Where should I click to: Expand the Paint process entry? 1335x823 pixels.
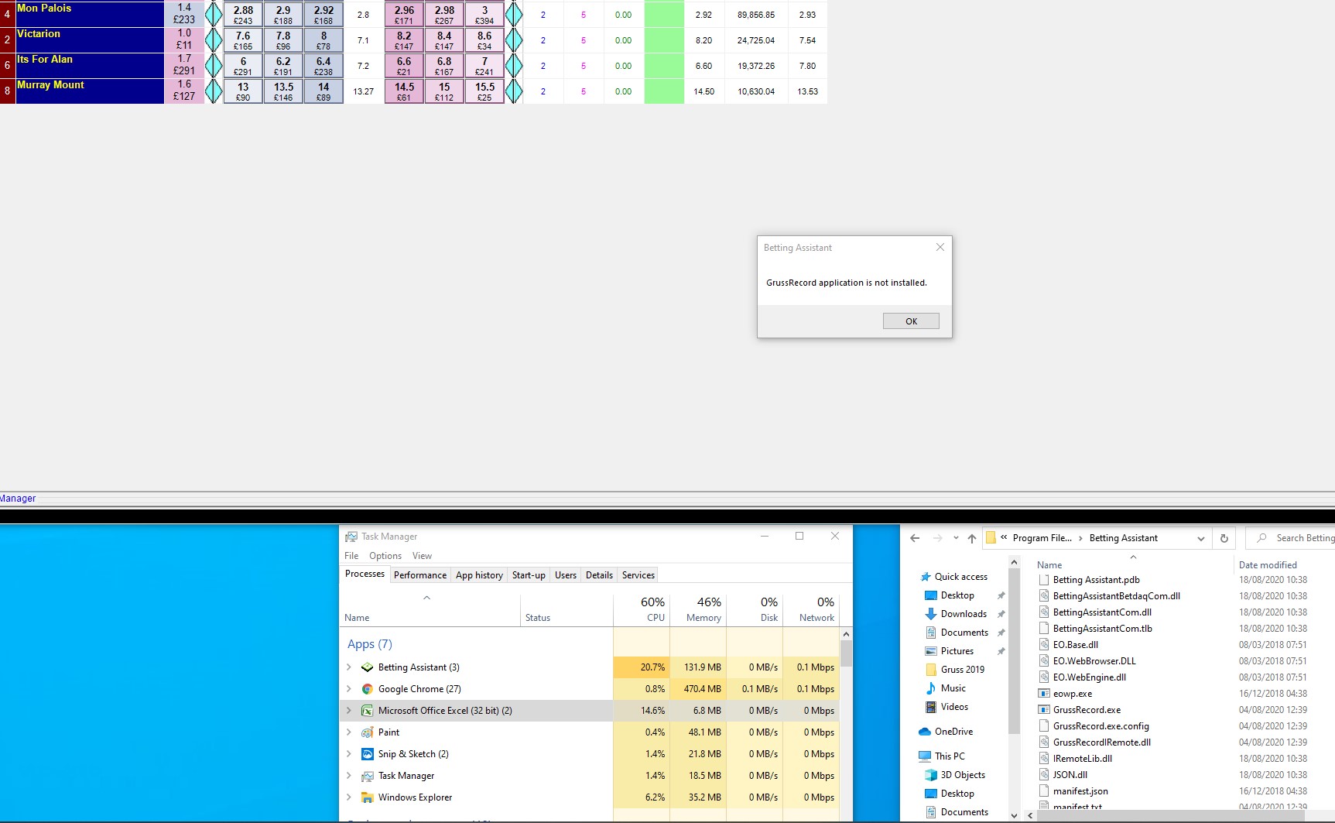click(x=349, y=732)
